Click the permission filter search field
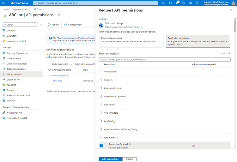The height and width of the screenshot is (162, 237). [x=164, y=59]
